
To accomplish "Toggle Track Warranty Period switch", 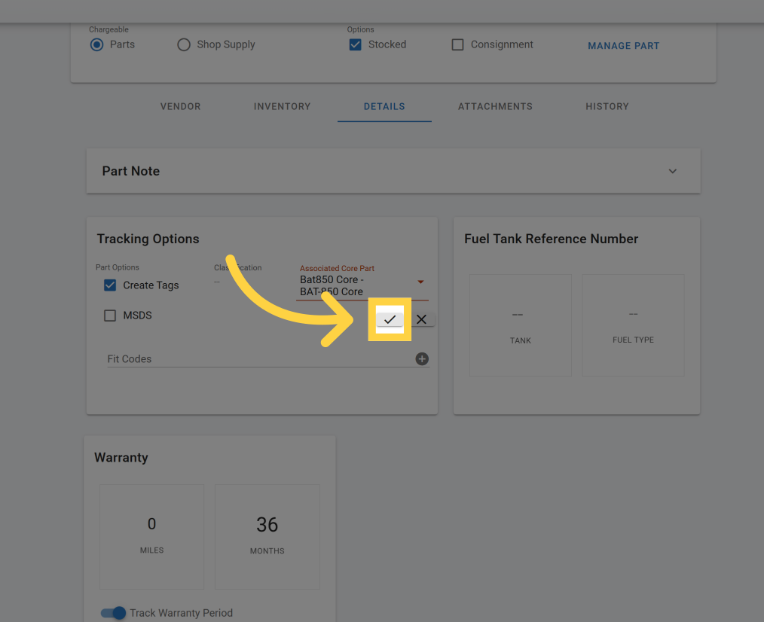I will [114, 613].
